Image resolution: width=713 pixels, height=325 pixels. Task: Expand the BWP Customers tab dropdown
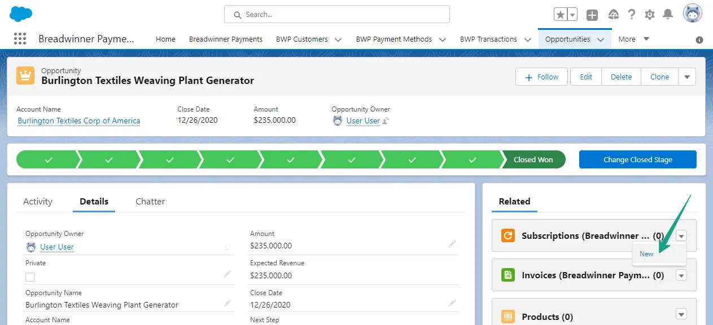tap(338, 39)
